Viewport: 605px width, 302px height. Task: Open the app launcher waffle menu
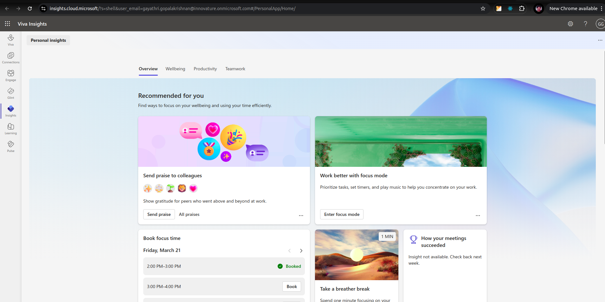(8, 24)
